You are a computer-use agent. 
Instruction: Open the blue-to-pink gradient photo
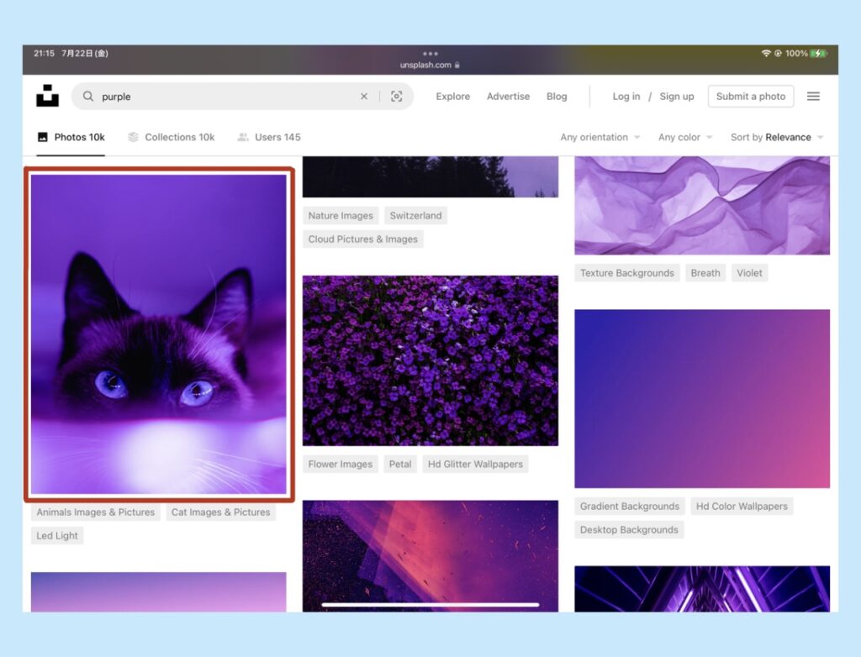(702, 398)
